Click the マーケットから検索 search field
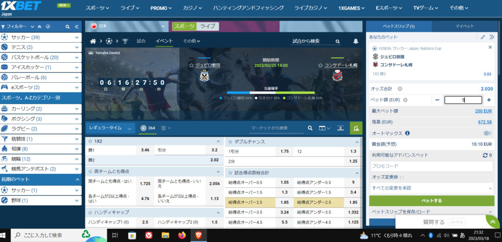The height and width of the screenshot is (242, 502). click(x=276, y=128)
